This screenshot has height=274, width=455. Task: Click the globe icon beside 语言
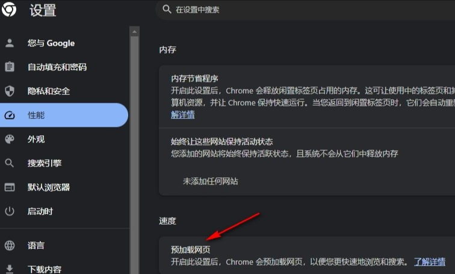10,245
